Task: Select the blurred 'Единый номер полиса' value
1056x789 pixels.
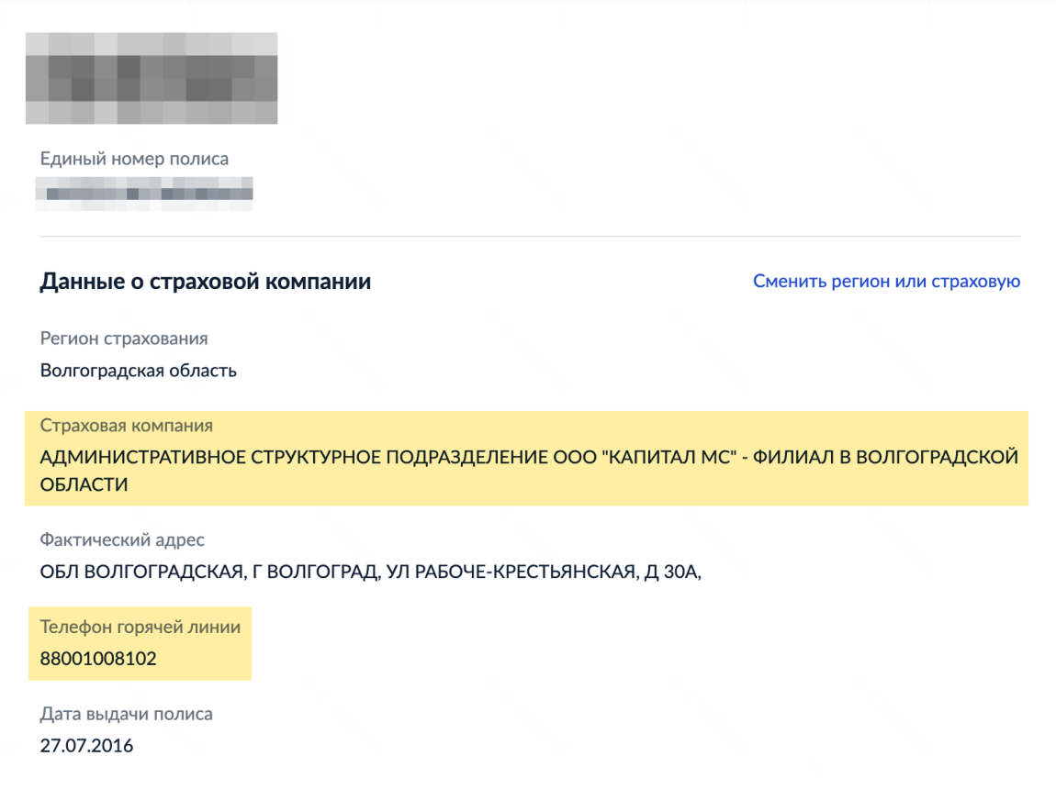Action: pos(144,193)
